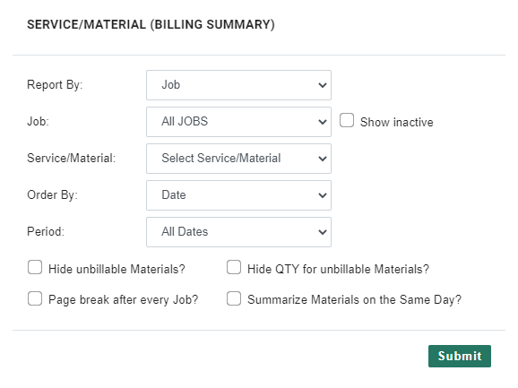Click the chevron arrow on Order By field
Viewport: 518px width, 388px height.
click(x=323, y=195)
